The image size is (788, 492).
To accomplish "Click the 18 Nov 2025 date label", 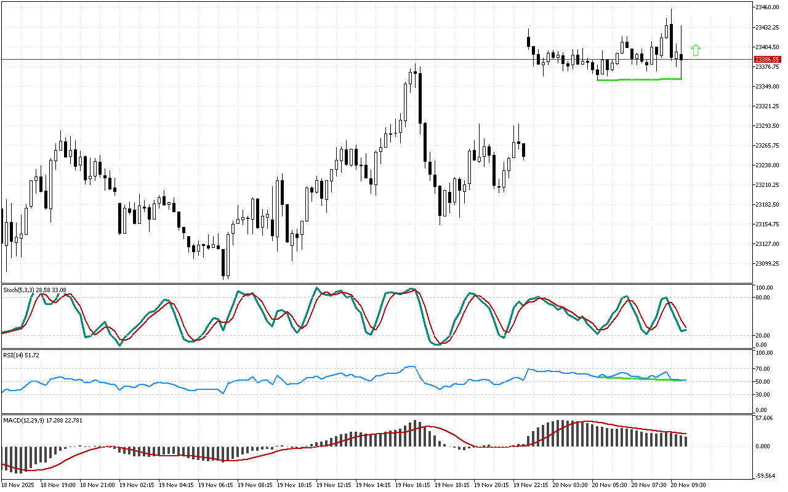I will click(x=20, y=485).
